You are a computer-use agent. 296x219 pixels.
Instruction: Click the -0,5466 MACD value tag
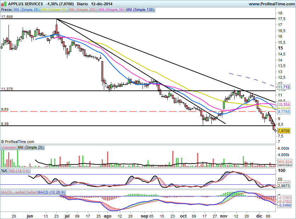tap(285, 205)
